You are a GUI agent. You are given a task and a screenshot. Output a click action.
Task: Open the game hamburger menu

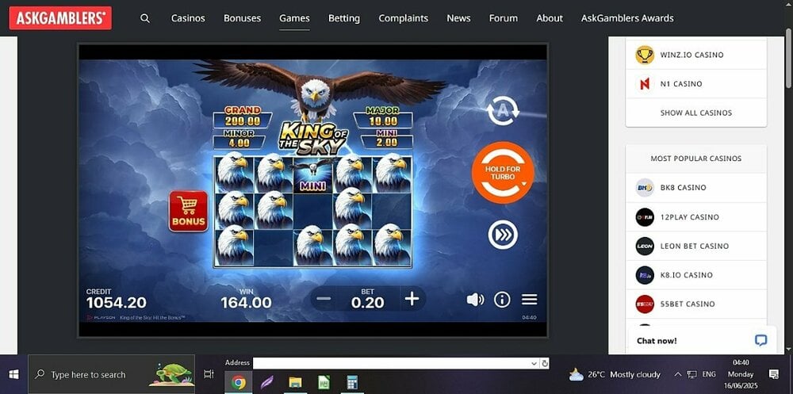coord(529,300)
